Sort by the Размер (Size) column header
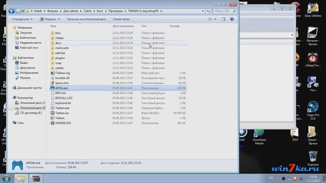This screenshot has width=326, height=183. tap(174, 26)
